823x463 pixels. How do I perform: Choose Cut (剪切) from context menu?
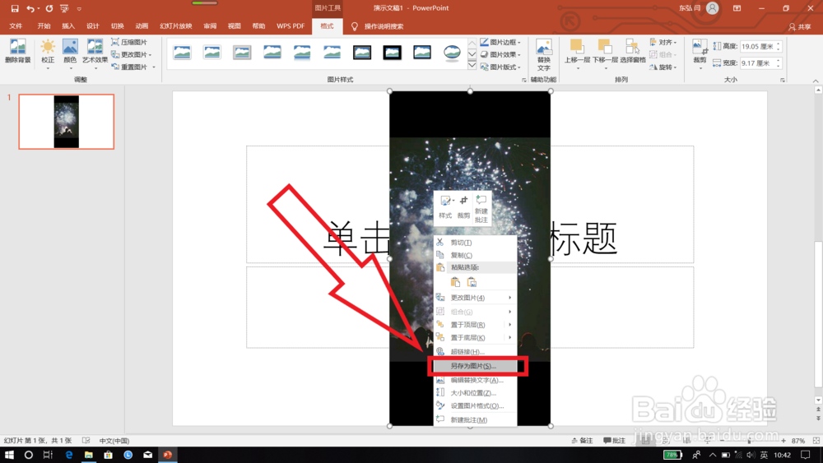coord(475,243)
